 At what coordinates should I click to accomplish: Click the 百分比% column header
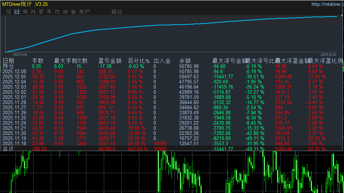[139, 61]
